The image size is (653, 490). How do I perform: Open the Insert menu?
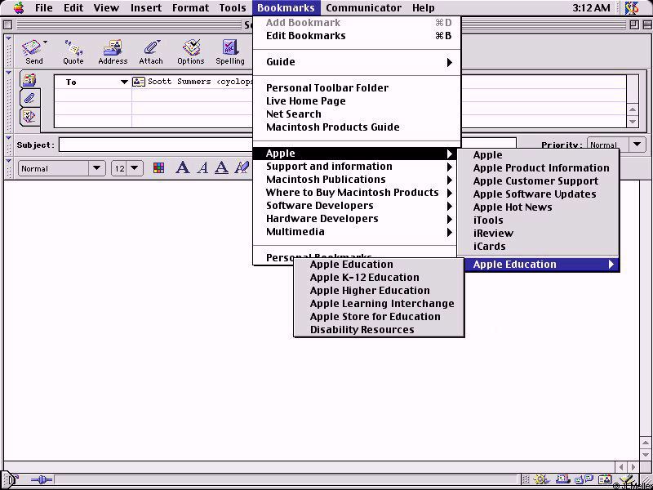click(x=146, y=8)
